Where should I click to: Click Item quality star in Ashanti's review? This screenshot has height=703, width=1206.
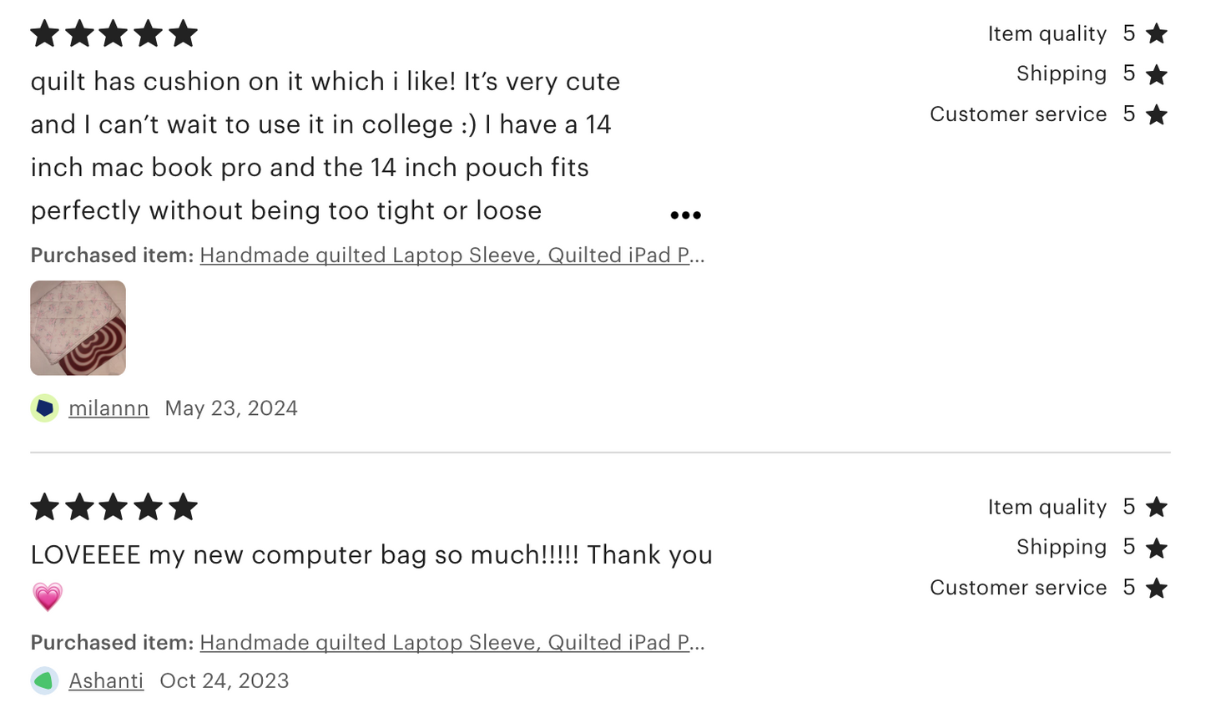[x=1156, y=508]
